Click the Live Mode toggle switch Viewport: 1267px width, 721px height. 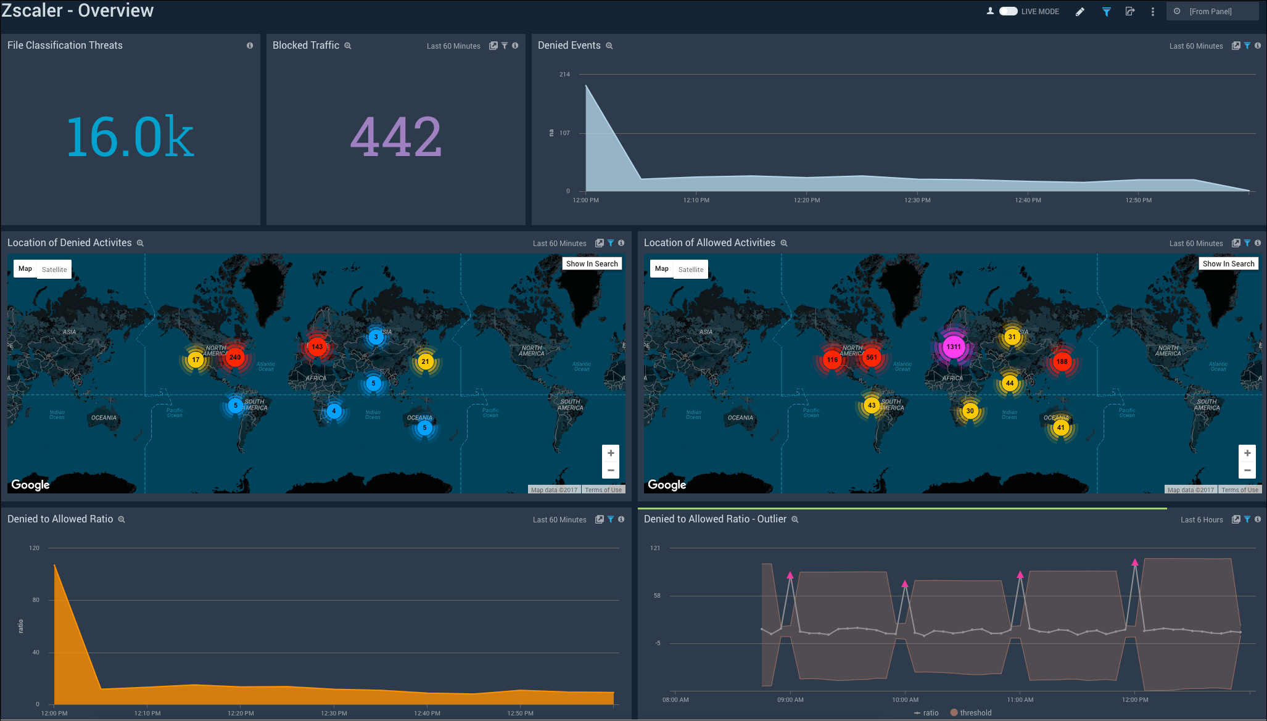coord(1009,10)
